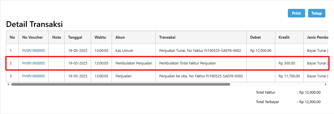Click the Rp 11,700.00 credit cell
Image resolution: width=334 pixels, height=114 pixels.
289,76
